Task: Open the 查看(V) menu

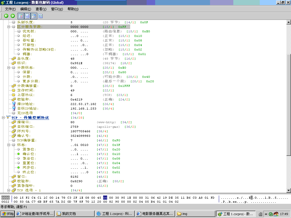Action: click(x=41, y=9)
